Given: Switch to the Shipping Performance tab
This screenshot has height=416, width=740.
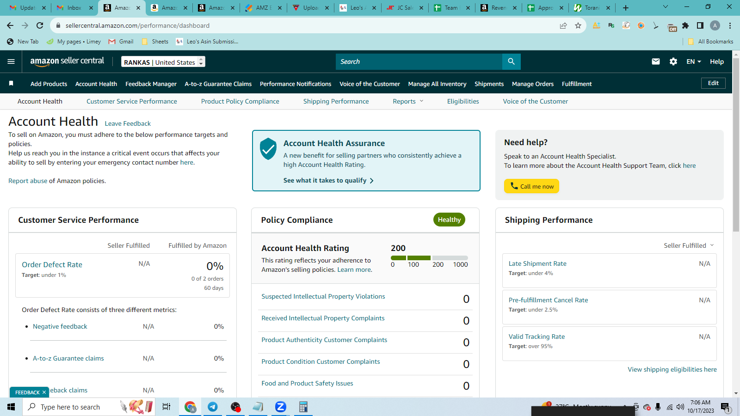Looking at the screenshot, I should pyautogui.click(x=336, y=101).
